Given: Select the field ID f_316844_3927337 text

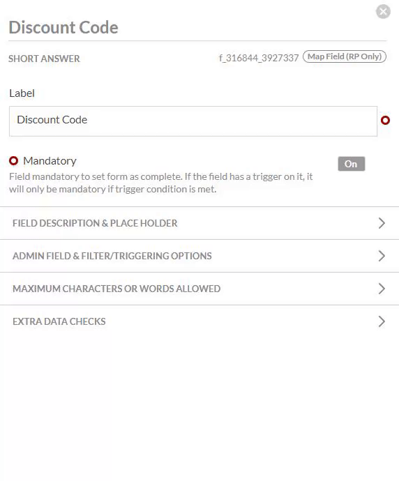Looking at the screenshot, I should pos(258,58).
